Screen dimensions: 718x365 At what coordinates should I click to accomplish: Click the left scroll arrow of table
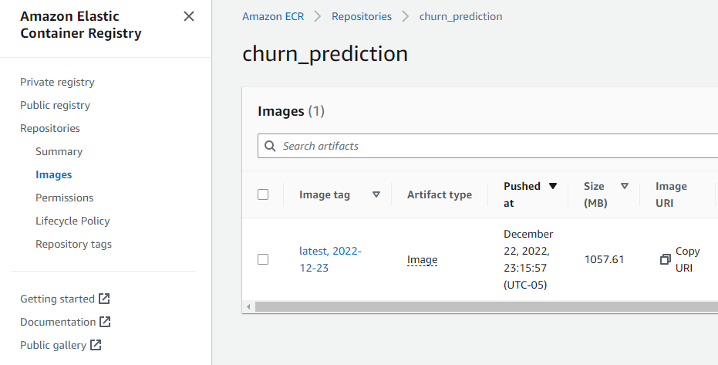(248, 307)
